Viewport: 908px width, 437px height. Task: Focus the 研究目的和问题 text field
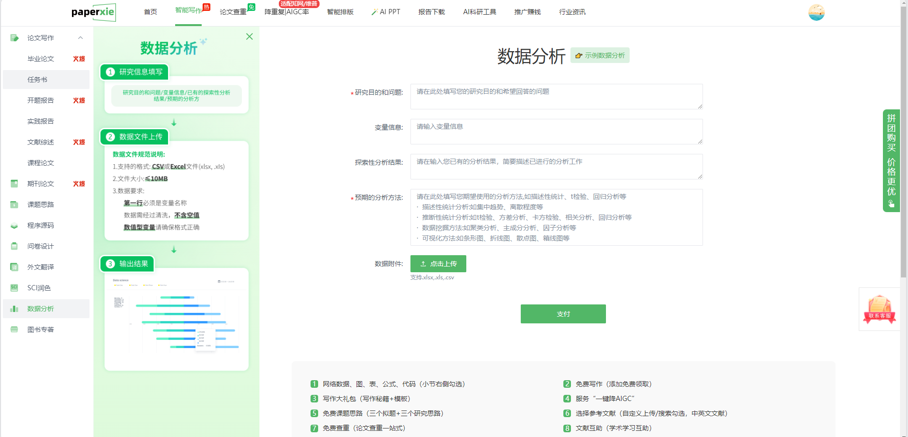point(556,97)
